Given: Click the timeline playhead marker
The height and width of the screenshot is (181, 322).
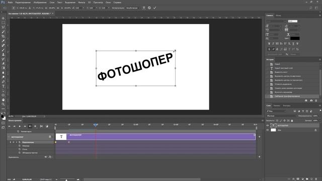Looking at the screenshot, I should point(96,125).
